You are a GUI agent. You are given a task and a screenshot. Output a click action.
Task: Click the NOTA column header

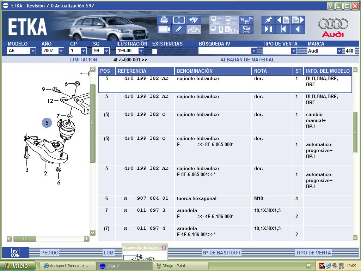coord(272,71)
